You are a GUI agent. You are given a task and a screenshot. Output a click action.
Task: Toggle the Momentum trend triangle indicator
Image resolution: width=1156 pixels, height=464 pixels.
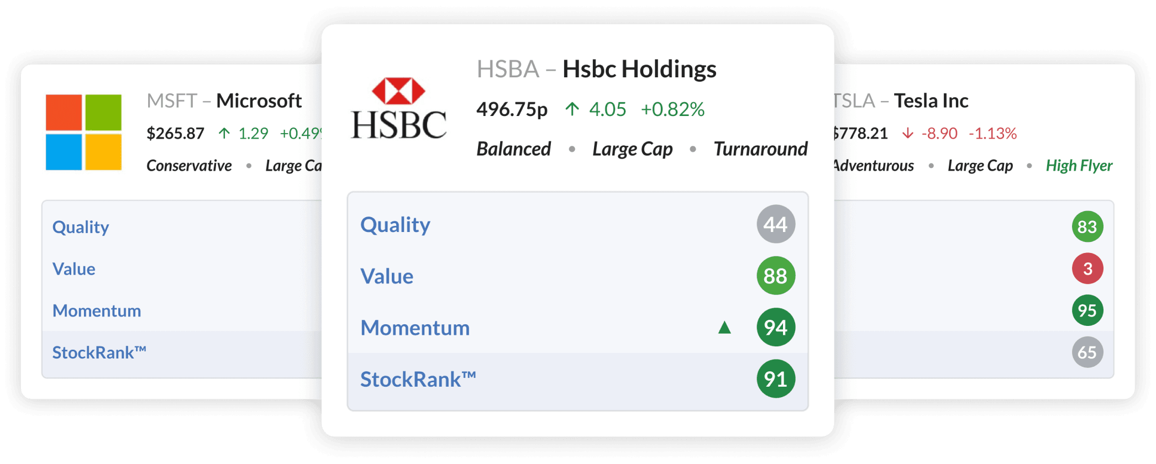coord(724,328)
